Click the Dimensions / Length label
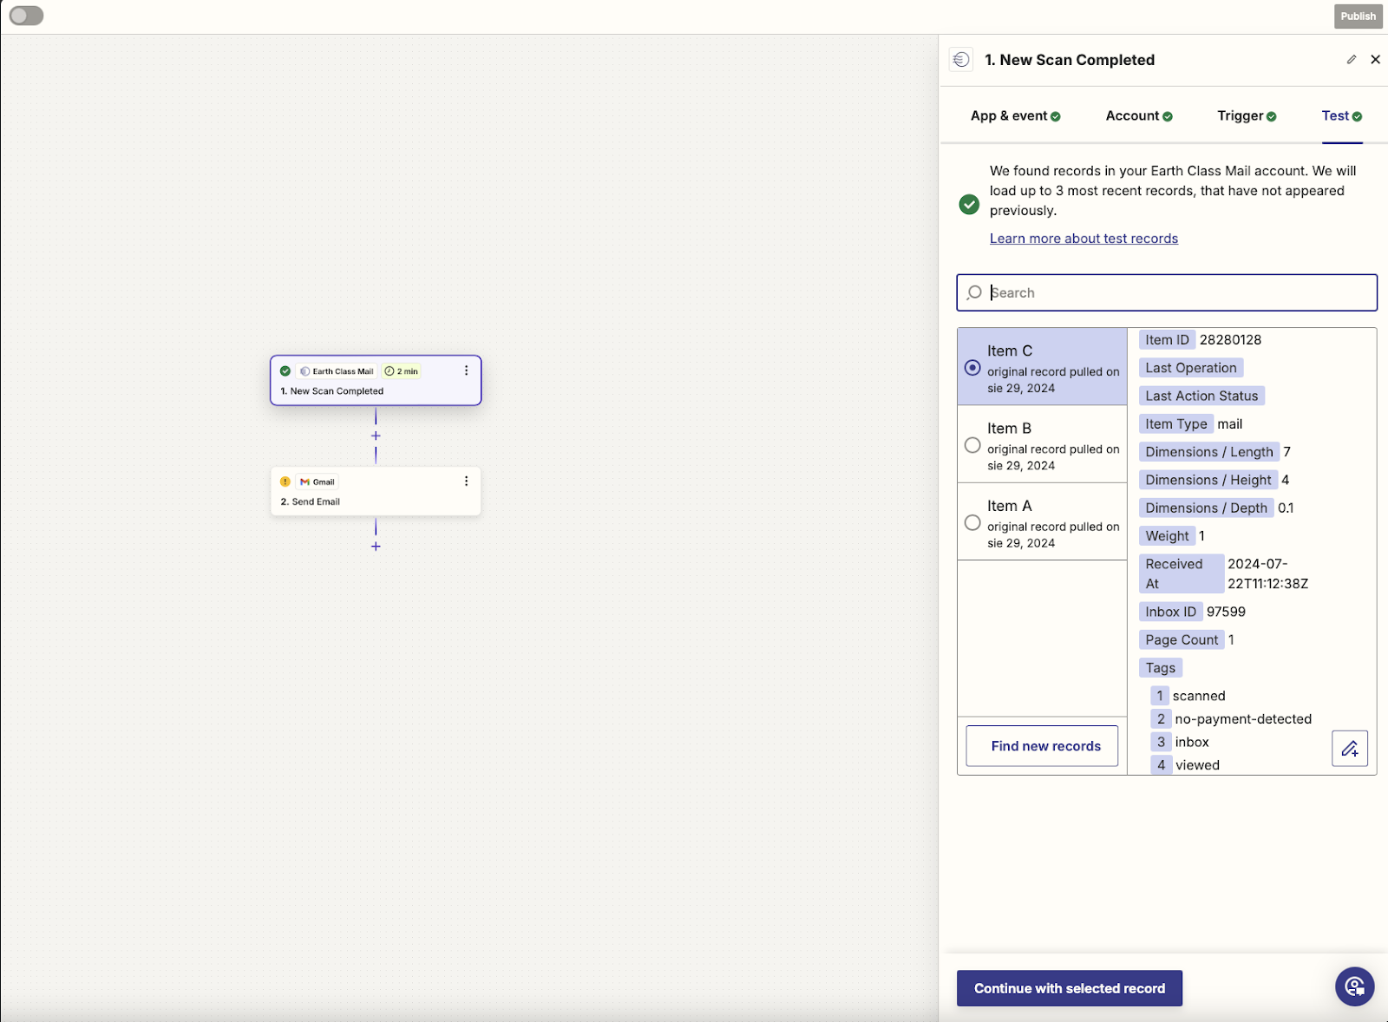The image size is (1388, 1022). (x=1209, y=452)
